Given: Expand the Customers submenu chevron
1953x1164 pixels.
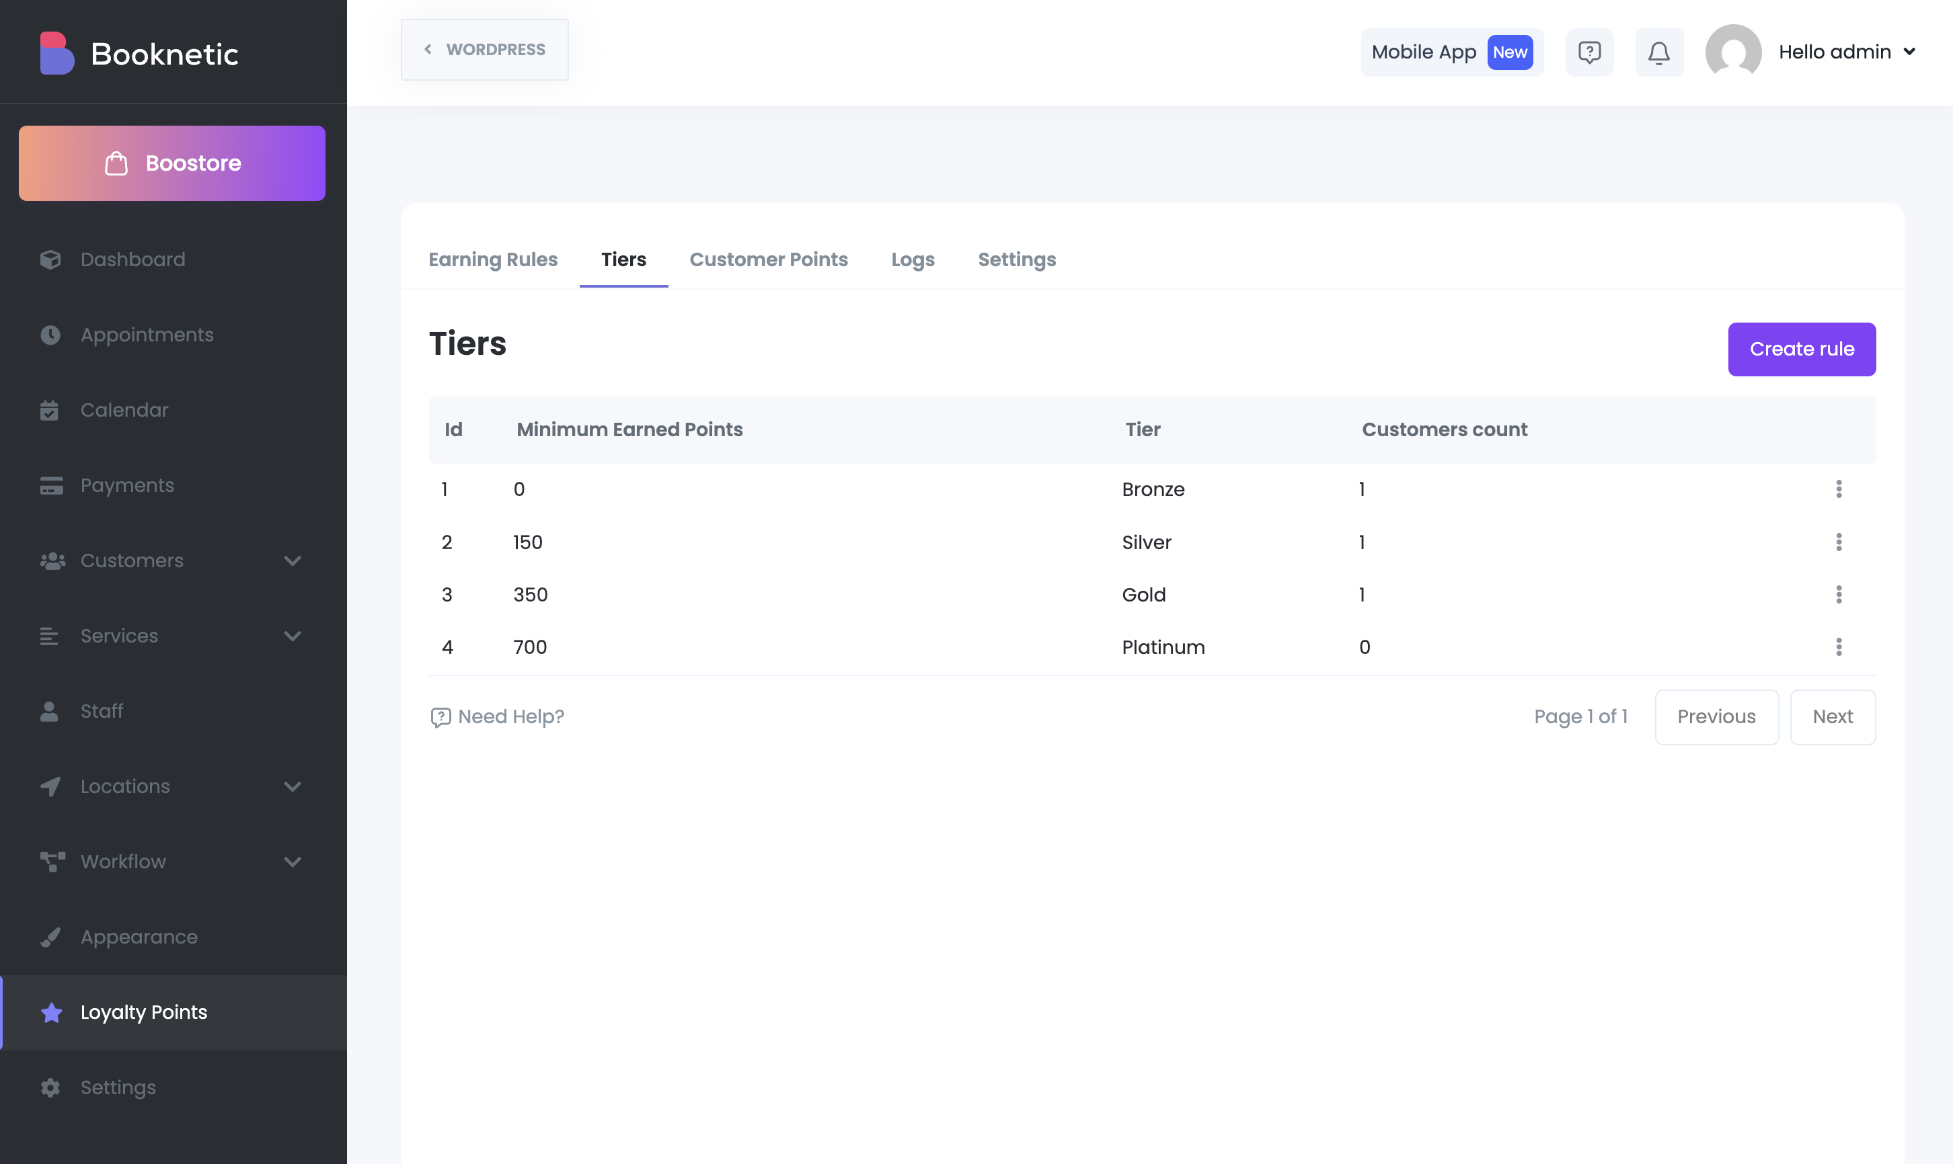Looking at the screenshot, I should coord(293,560).
